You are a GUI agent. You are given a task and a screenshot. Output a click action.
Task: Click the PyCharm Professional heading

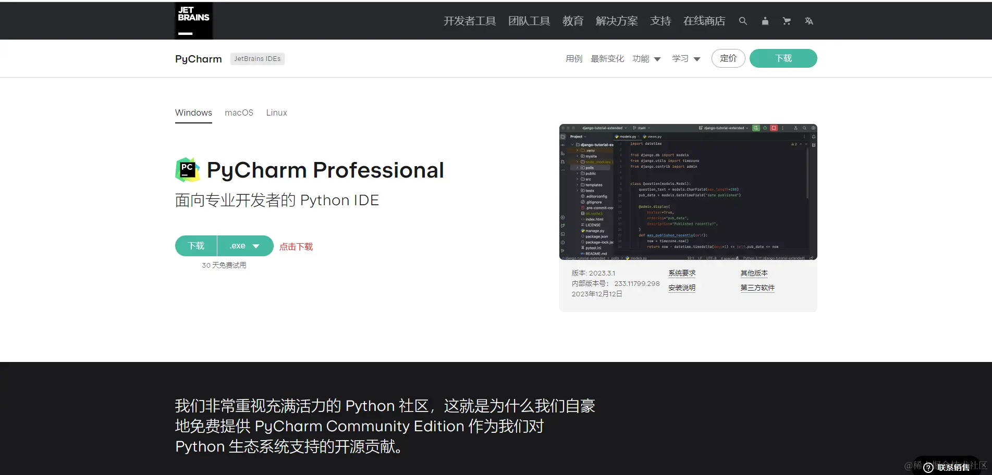(x=325, y=170)
